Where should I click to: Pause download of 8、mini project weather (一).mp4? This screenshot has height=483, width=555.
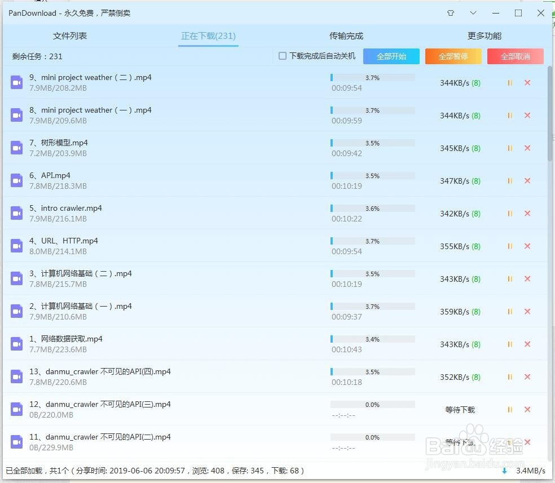510,116
